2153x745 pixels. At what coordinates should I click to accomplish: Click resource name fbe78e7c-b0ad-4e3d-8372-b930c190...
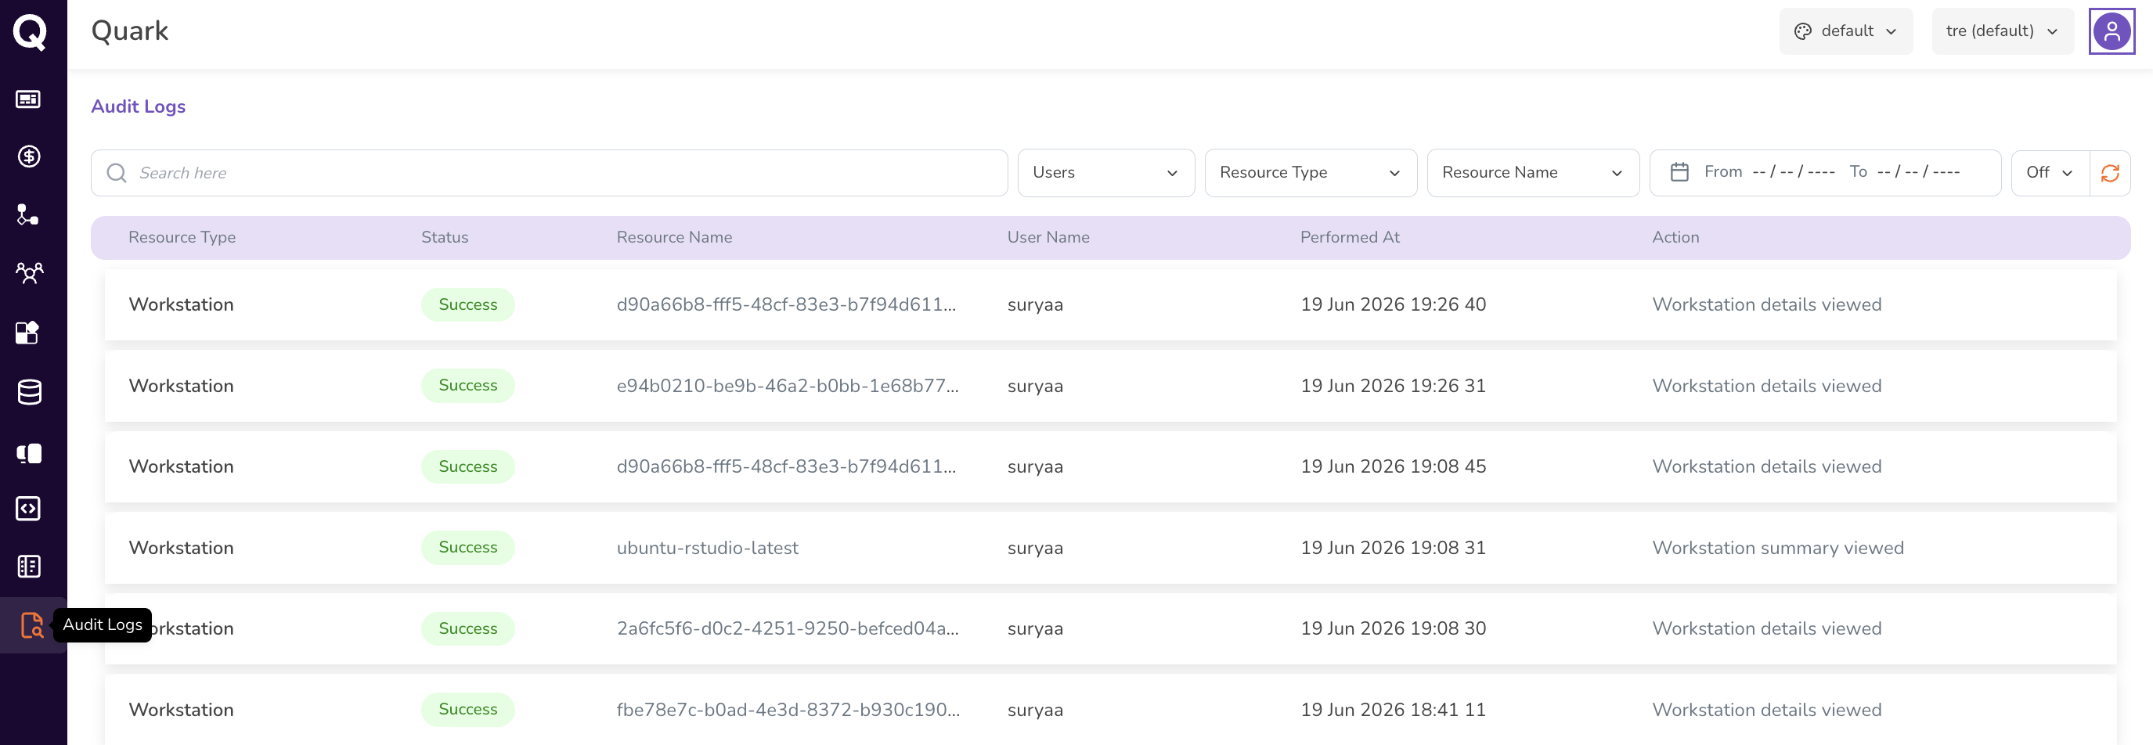click(788, 710)
